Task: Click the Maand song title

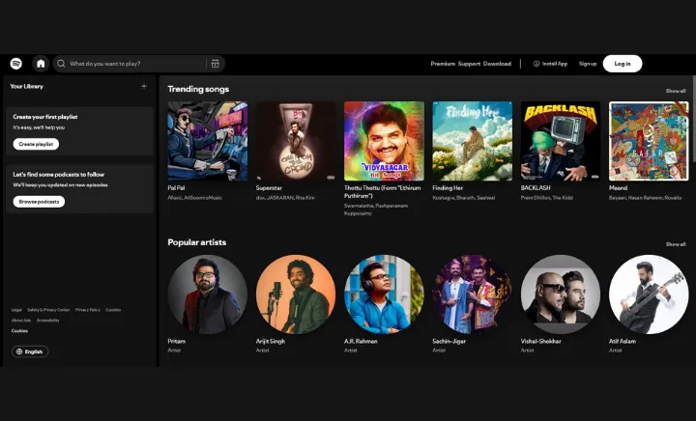Action: click(619, 188)
